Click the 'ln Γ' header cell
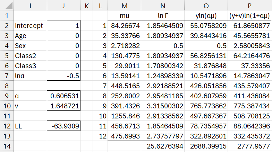This screenshot has height=152, width=272. point(161,16)
